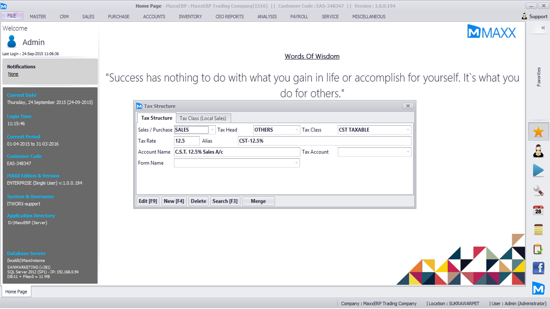The height and width of the screenshot is (309, 550).
Task: Open the Tax Account dropdown
Action: coord(408,152)
